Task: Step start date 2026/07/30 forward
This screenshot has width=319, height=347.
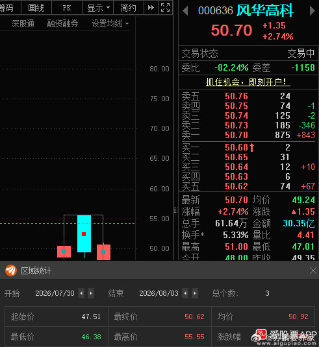Action: [91, 293]
